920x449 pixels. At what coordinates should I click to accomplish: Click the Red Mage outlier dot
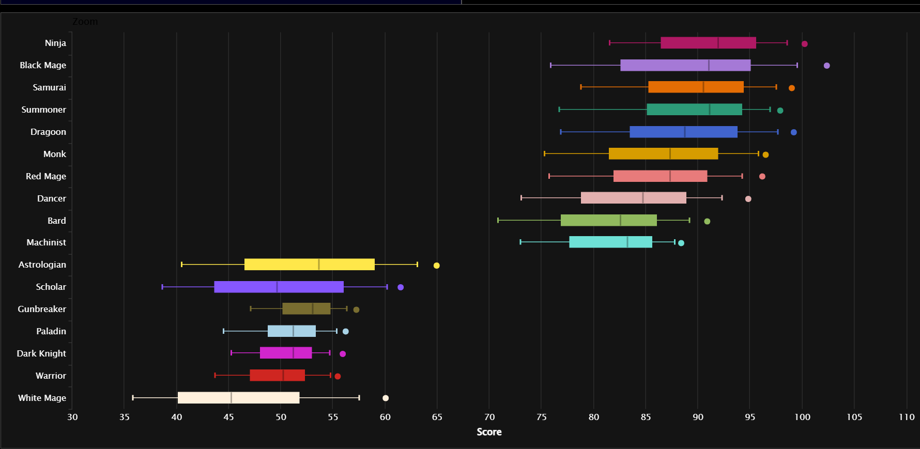(762, 177)
